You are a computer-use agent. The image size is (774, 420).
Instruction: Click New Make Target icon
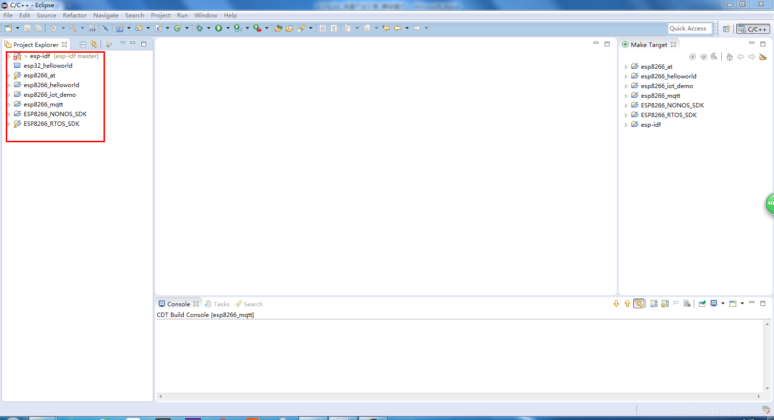point(693,57)
